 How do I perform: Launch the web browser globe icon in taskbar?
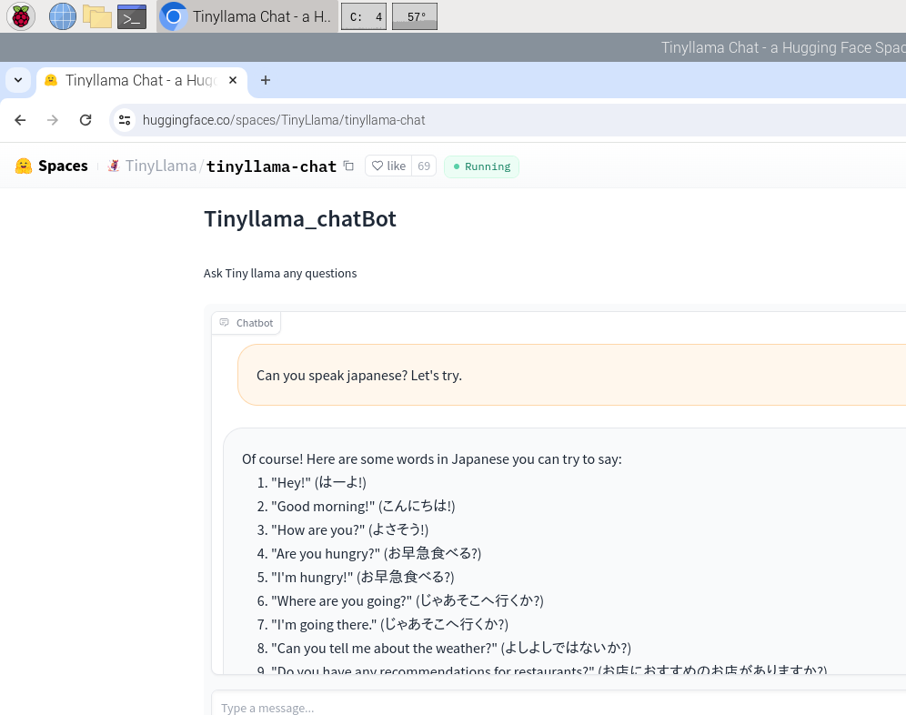[x=63, y=16]
